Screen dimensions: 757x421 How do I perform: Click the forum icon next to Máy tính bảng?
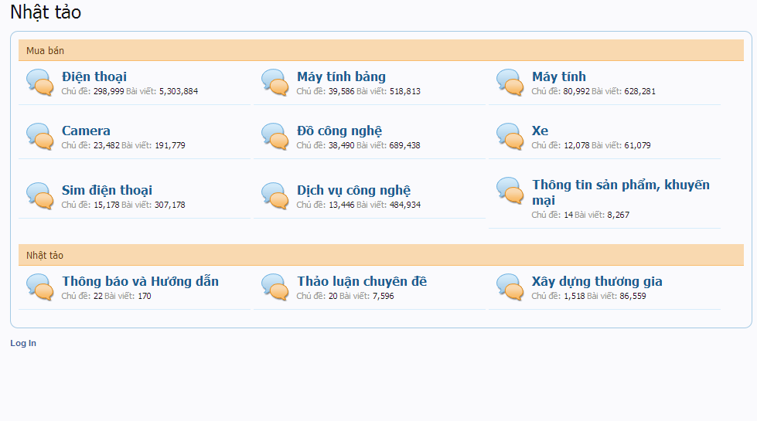(x=274, y=82)
